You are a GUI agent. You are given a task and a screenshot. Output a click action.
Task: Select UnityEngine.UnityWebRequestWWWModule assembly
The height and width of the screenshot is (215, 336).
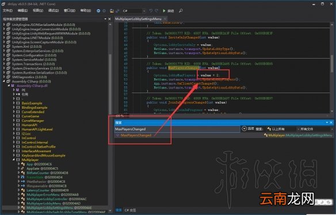tap(51, 33)
